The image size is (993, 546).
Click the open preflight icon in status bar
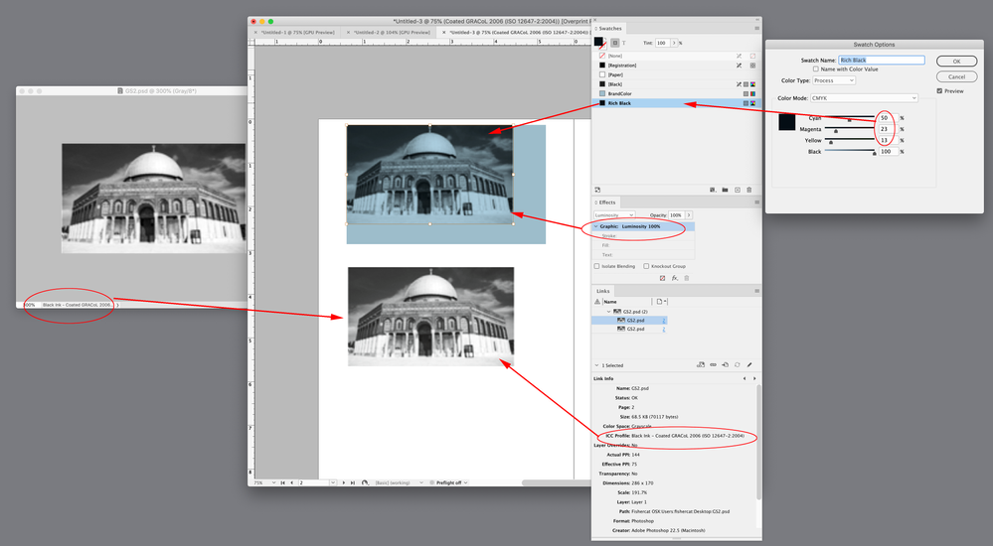click(x=365, y=482)
